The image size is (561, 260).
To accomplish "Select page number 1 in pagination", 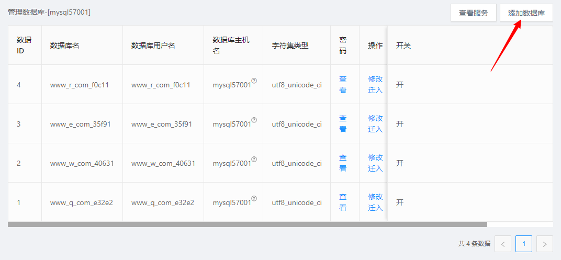I will (524, 244).
